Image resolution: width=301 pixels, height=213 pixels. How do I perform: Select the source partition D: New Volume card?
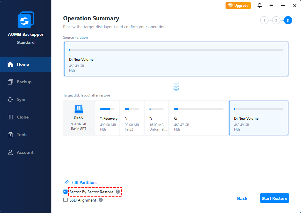[x=176, y=59]
